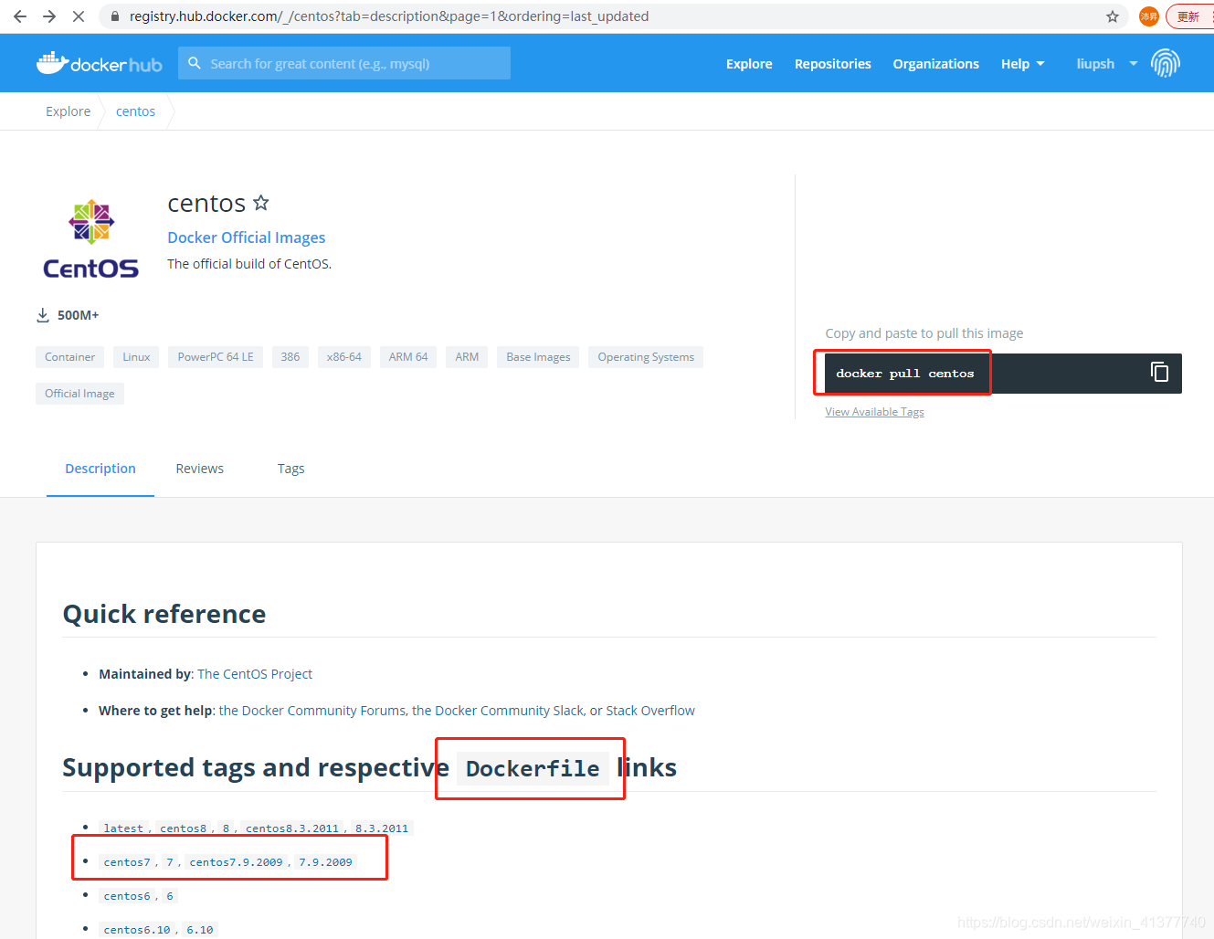Switch to the Tags tab
1214x939 pixels.
pos(290,469)
